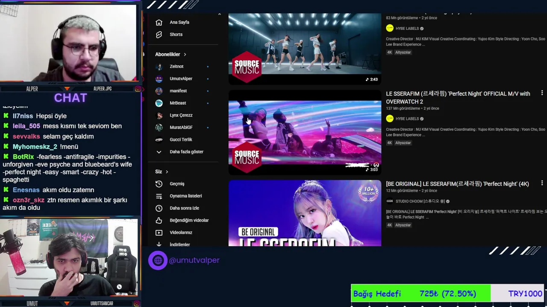Click Instagram icon next to ALPEER.JPG
This screenshot has height=307, width=547.
coord(138,89)
